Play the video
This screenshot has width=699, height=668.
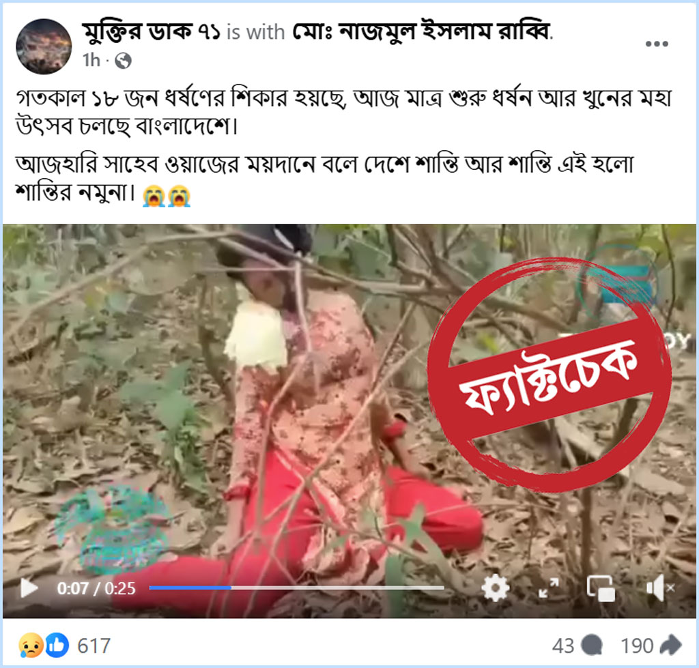tap(29, 587)
